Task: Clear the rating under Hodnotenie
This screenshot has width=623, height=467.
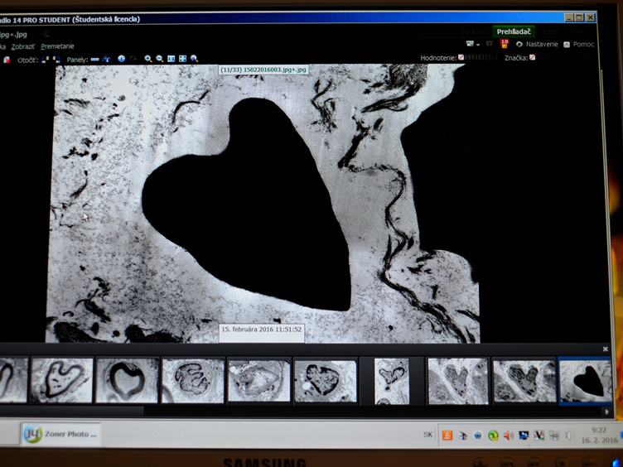Action: [x=461, y=57]
